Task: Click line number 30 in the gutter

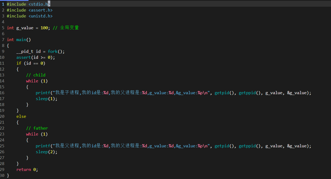Action: pos(2,176)
